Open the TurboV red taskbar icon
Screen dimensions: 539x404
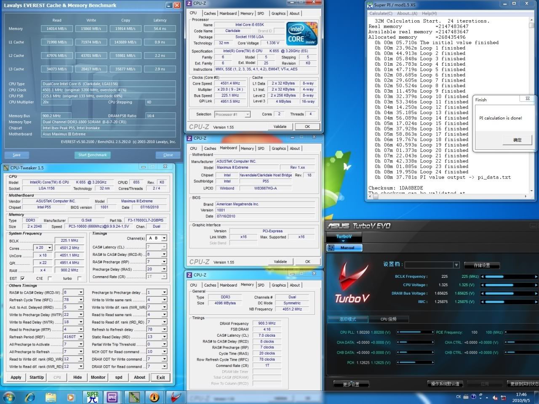click(x=176, y=397)
